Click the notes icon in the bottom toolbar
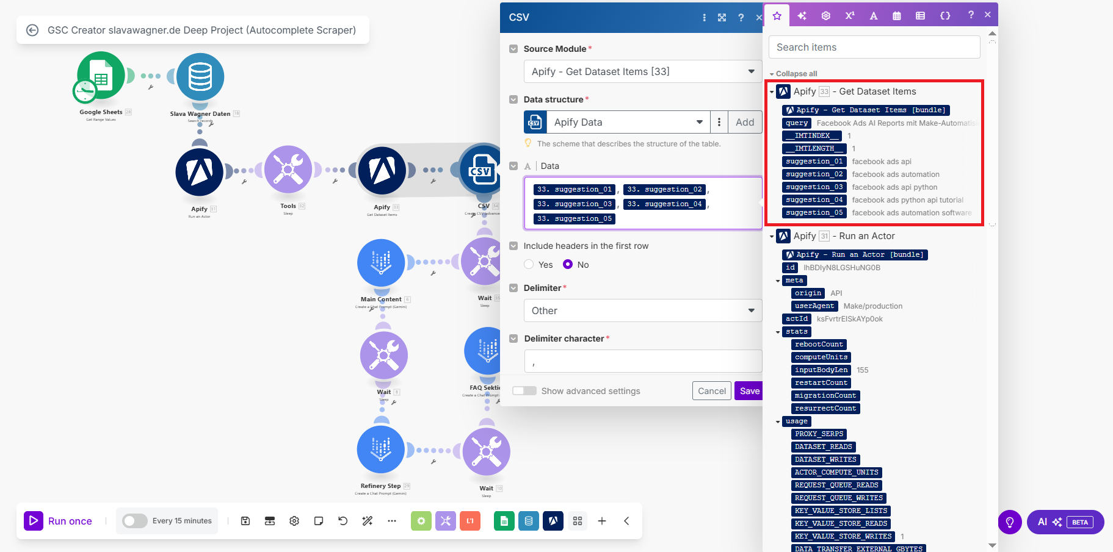The width and height of the screenshot is (1113, 552). click(319, 521)
